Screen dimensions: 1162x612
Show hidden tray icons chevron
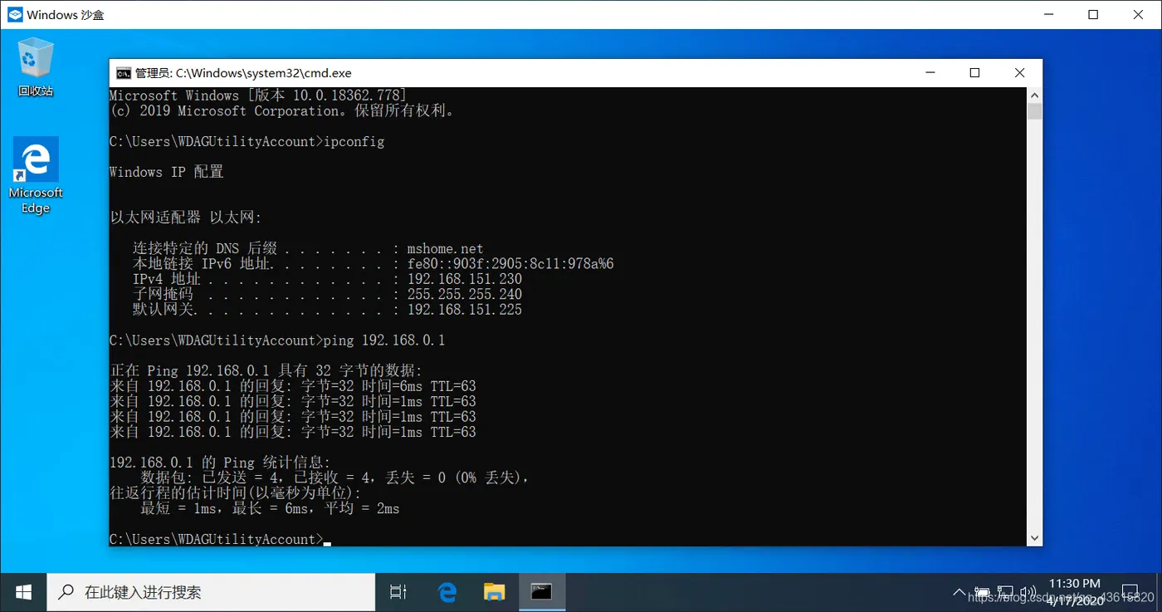(x=959, y=593)
